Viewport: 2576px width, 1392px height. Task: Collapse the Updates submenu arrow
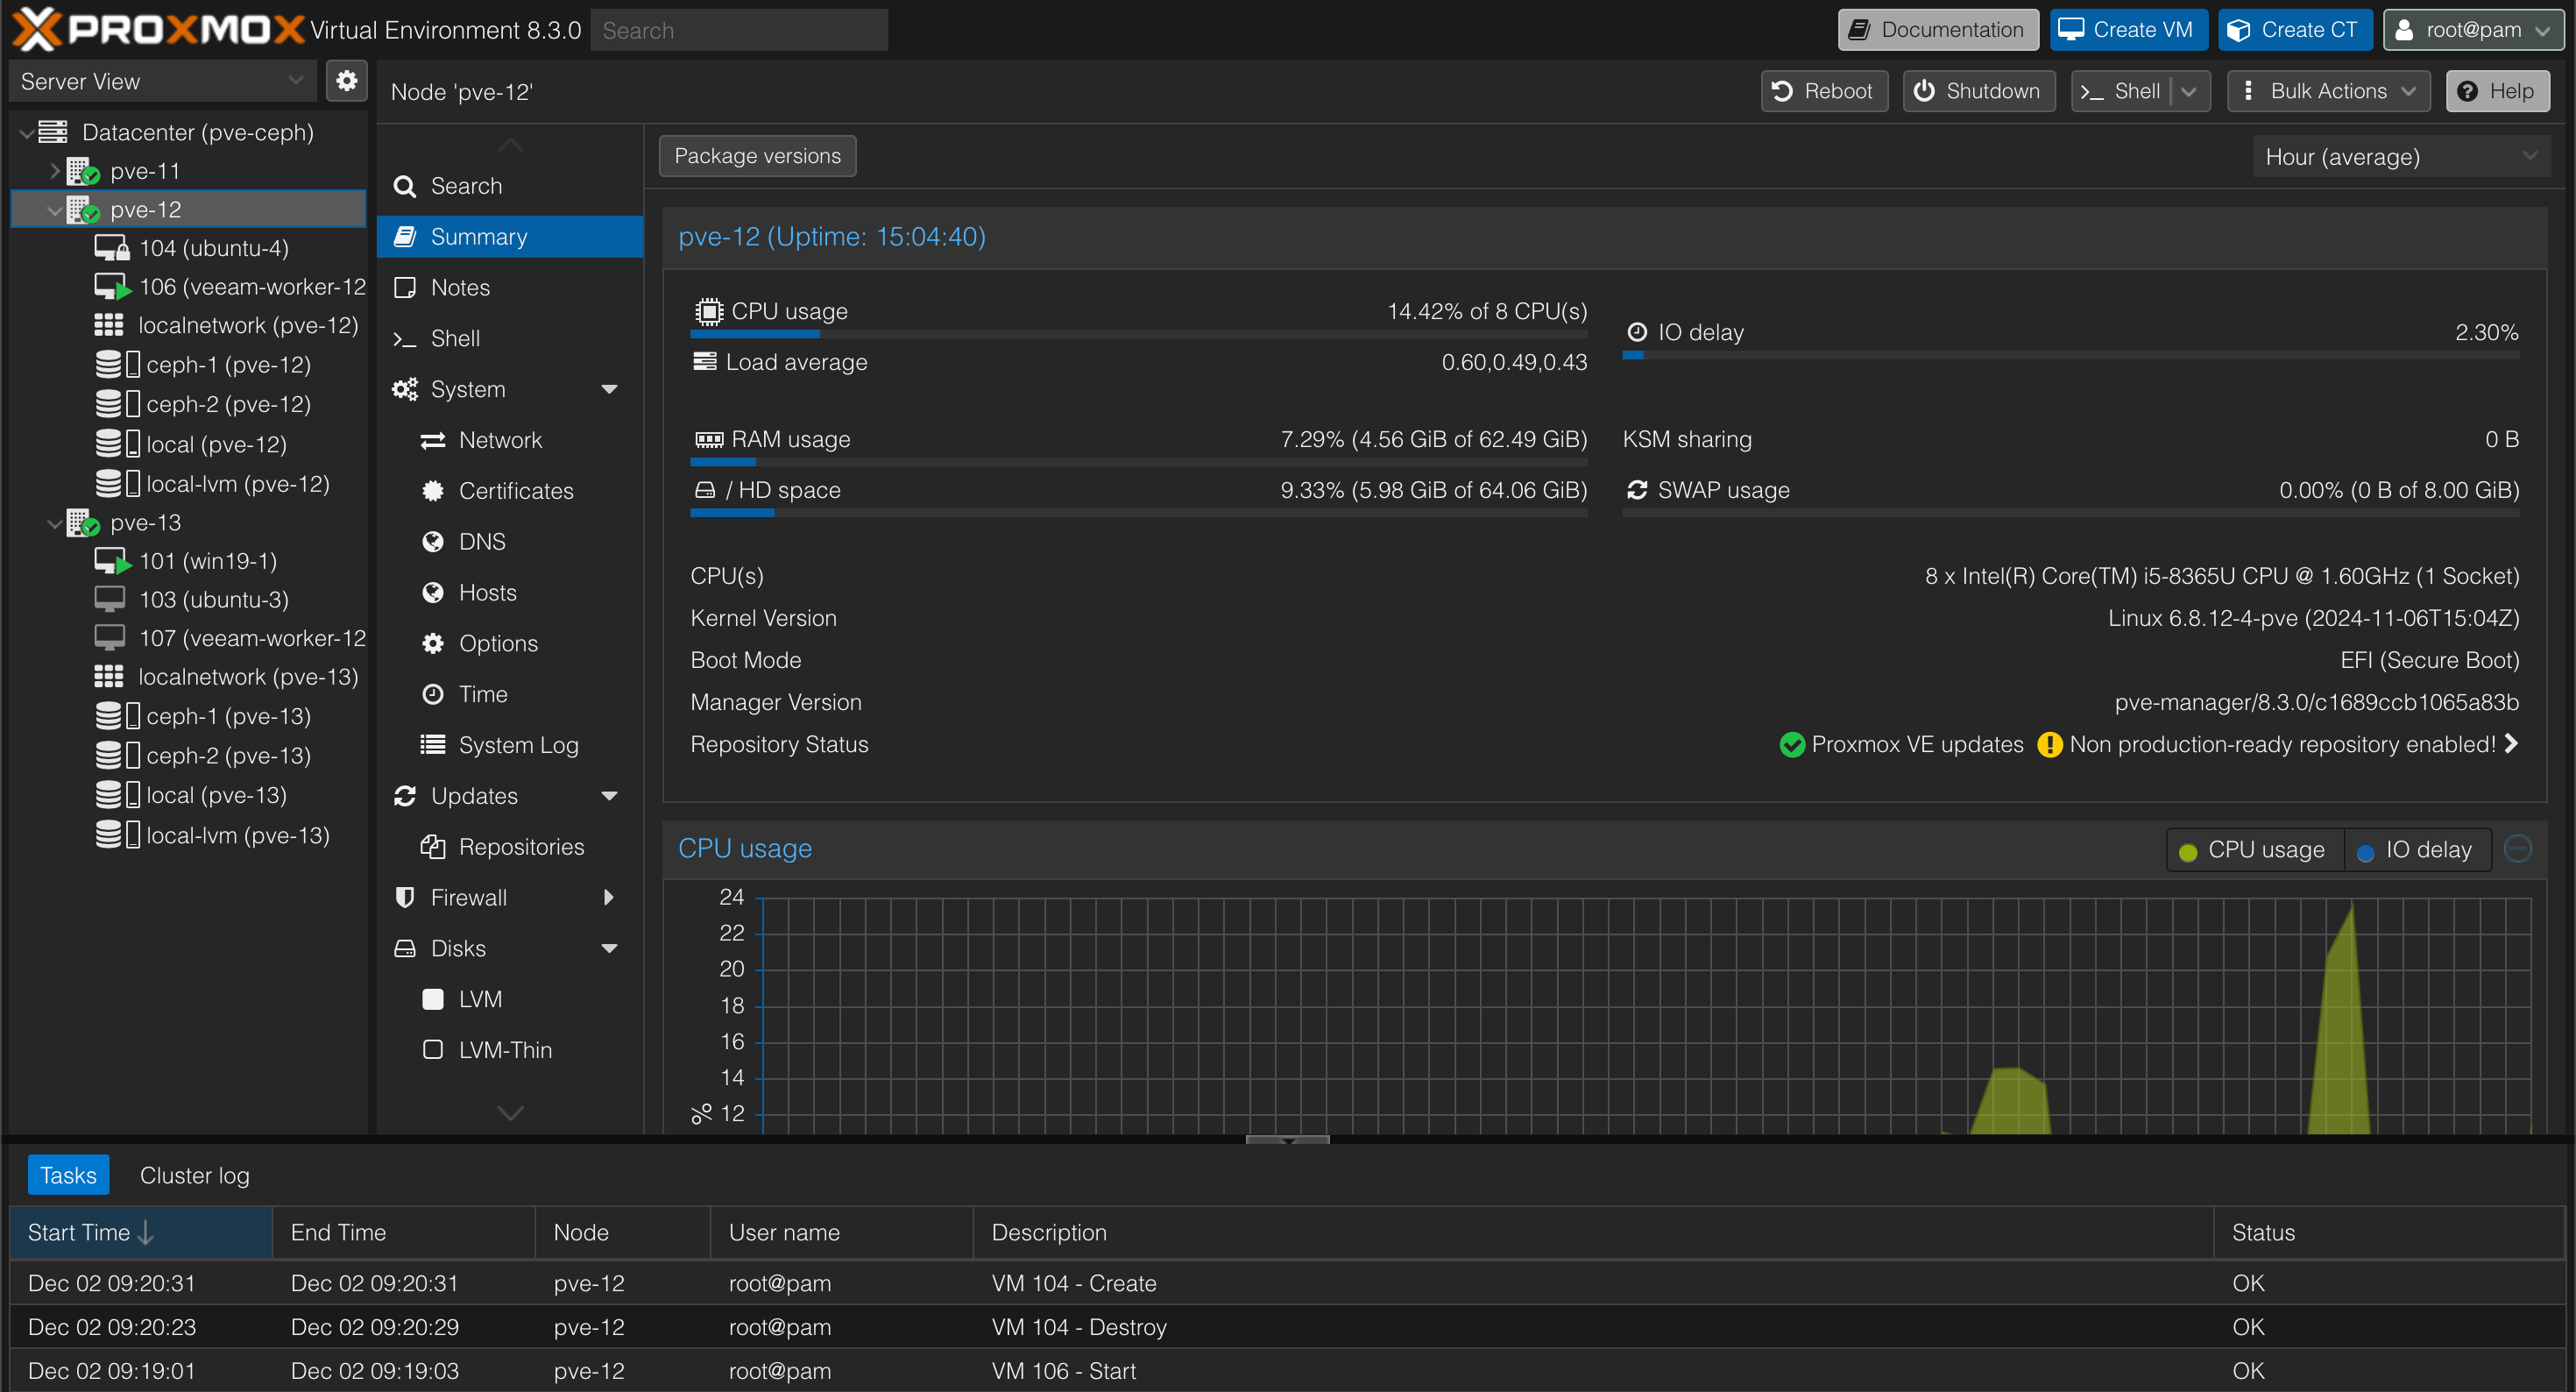point(609,797)
